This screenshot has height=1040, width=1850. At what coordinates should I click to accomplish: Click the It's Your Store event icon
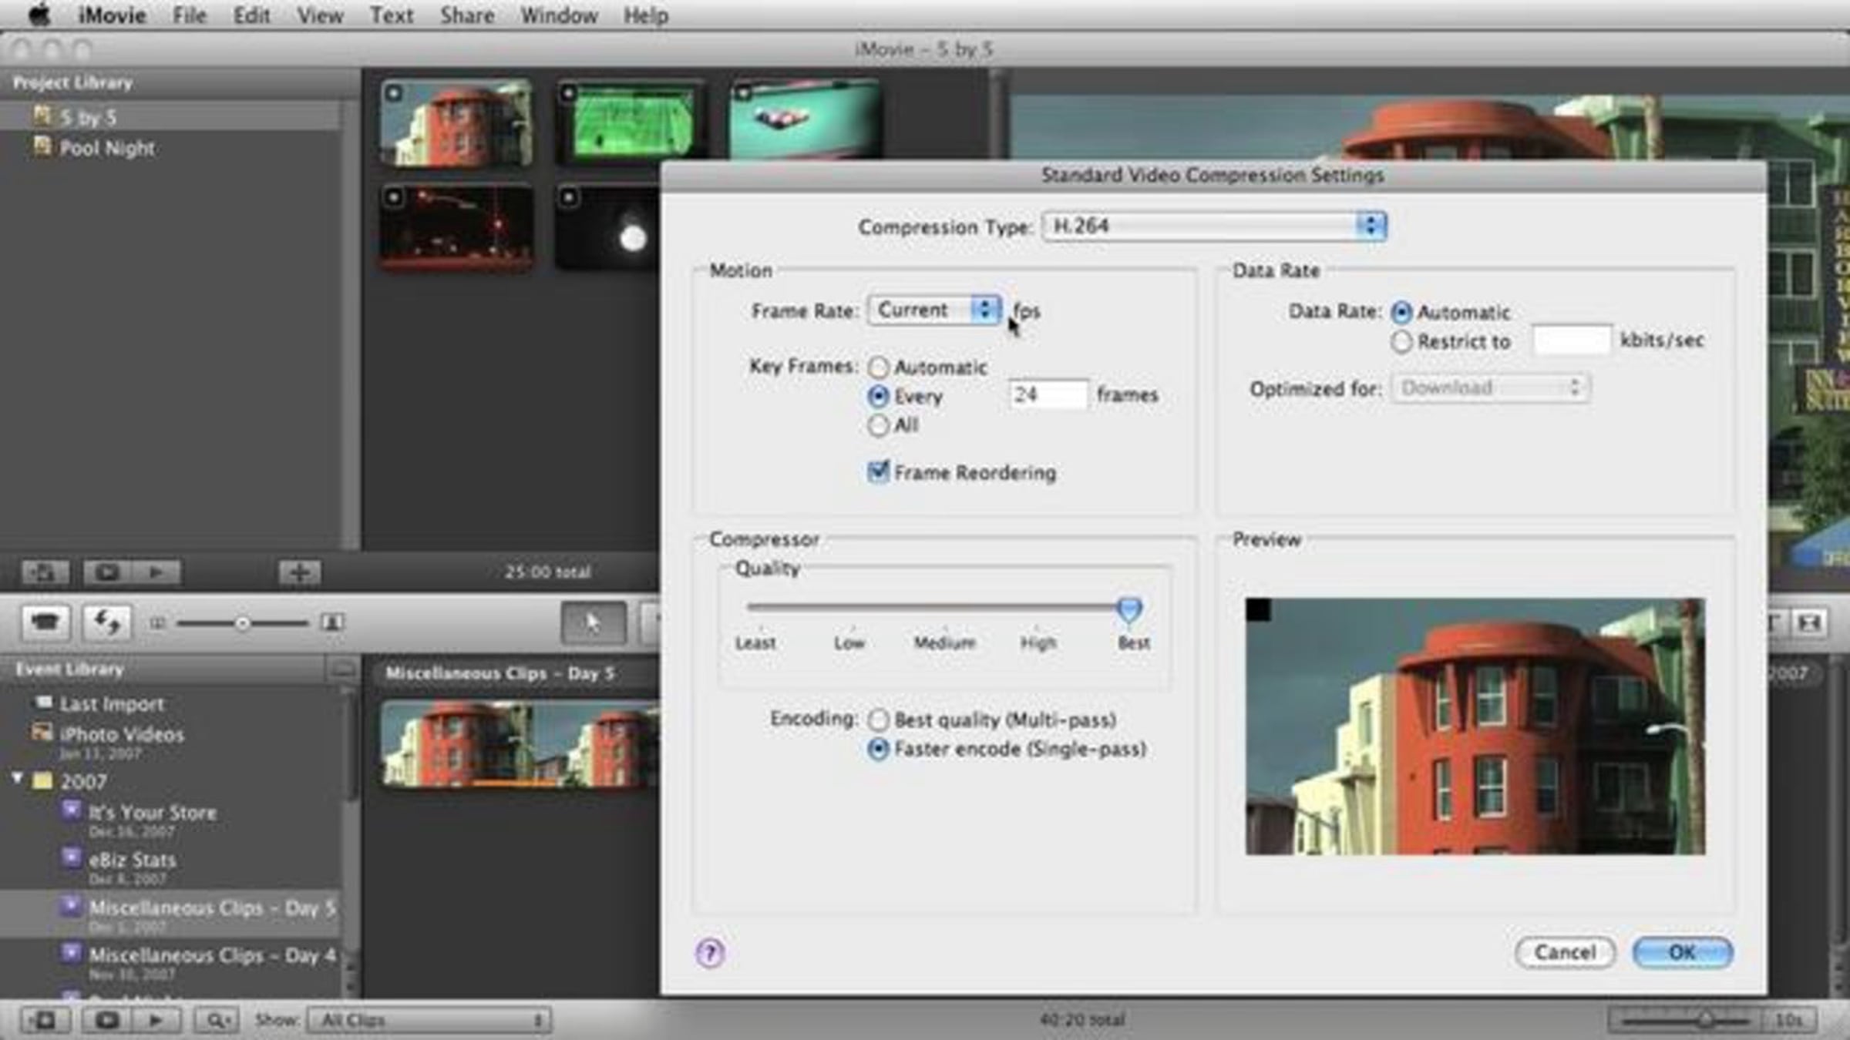coord(72,810)
